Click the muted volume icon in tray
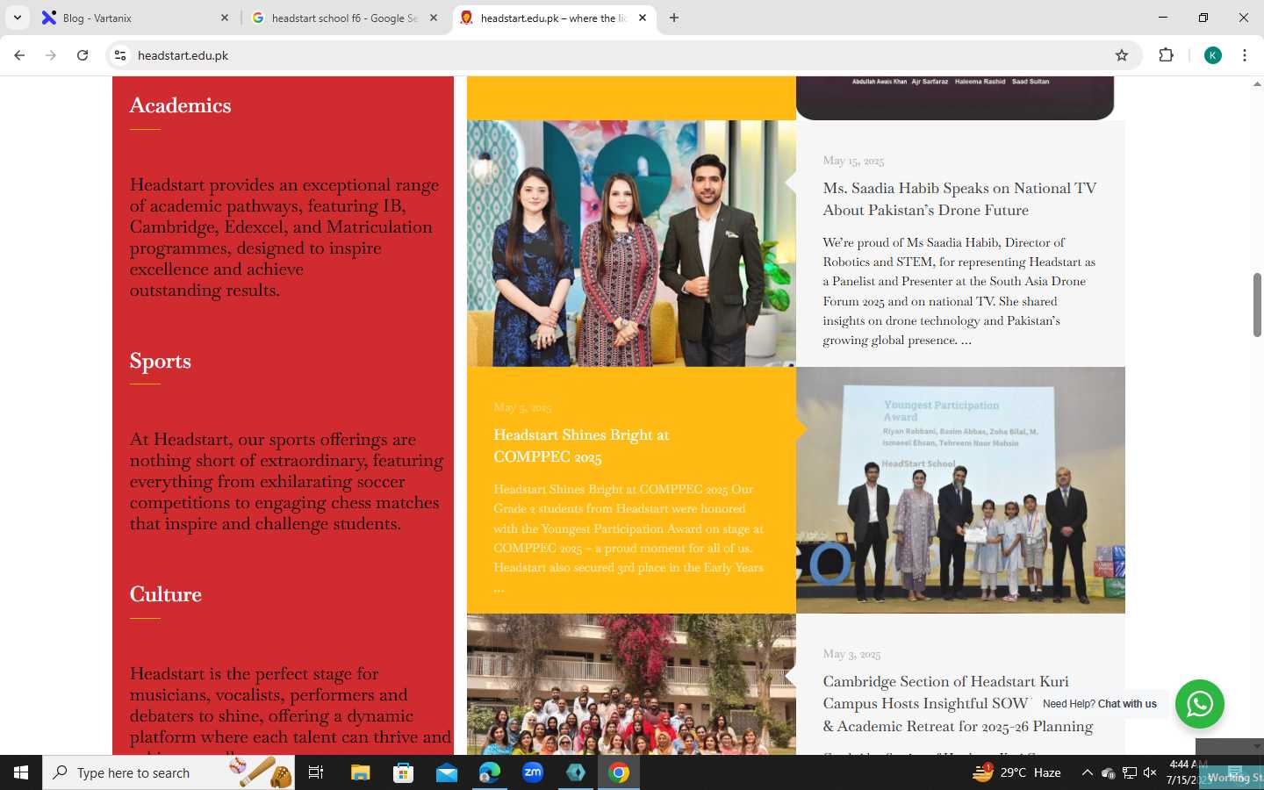The width and height of the screenshot is (1264, 790). (x=1150, y=772)
